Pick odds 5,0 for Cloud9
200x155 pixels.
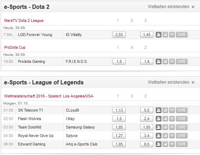(147, 110)
